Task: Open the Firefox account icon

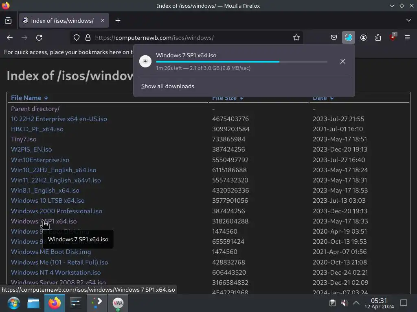Action: coord(363,38)
